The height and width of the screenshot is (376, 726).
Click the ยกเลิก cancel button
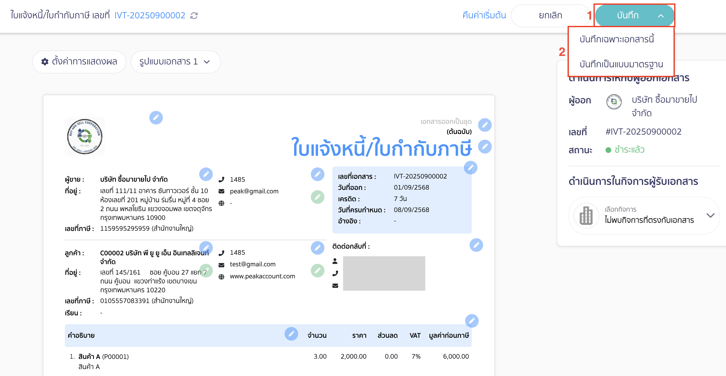(x=550, y=15)
